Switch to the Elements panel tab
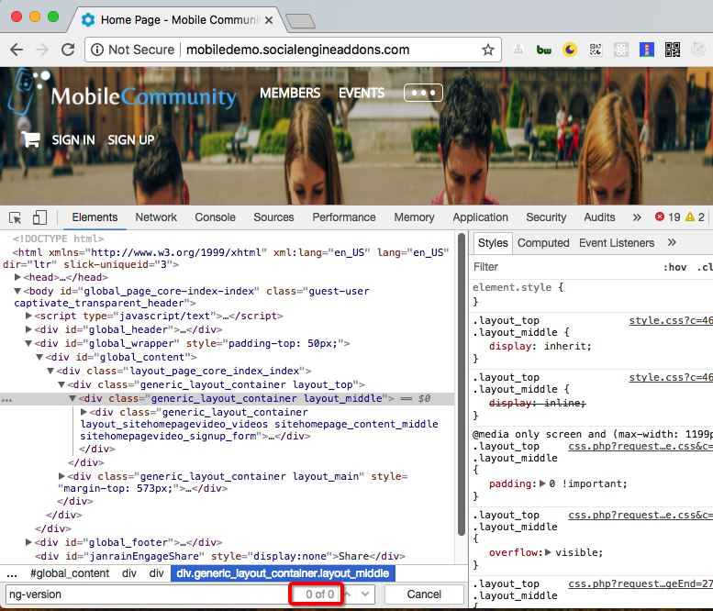The height and width of the screenshot is (611, 713). 95,217
